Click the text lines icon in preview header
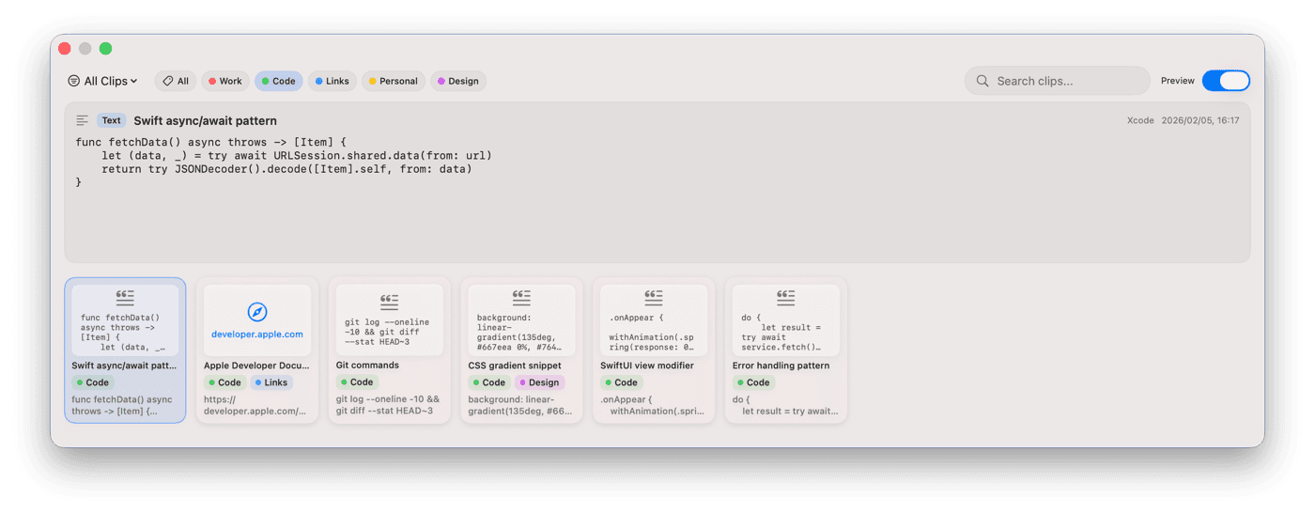The width and height of the screenshot is (1315, 514). pos(83,120)
